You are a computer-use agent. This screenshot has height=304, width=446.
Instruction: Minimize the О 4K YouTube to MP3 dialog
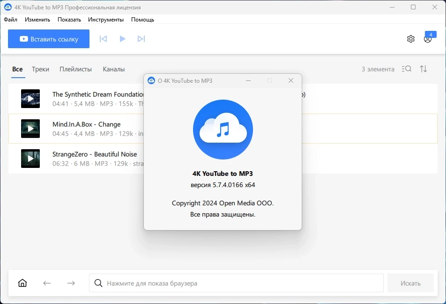(248, 80)
